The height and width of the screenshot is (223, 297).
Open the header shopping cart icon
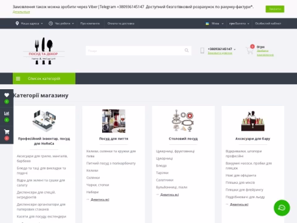250,50
